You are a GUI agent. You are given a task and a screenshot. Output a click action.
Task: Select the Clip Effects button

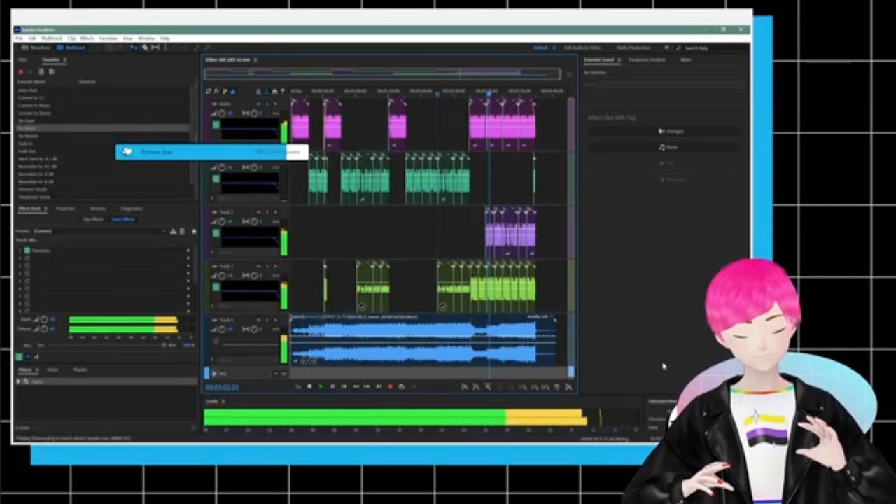(x=93, y=219)
